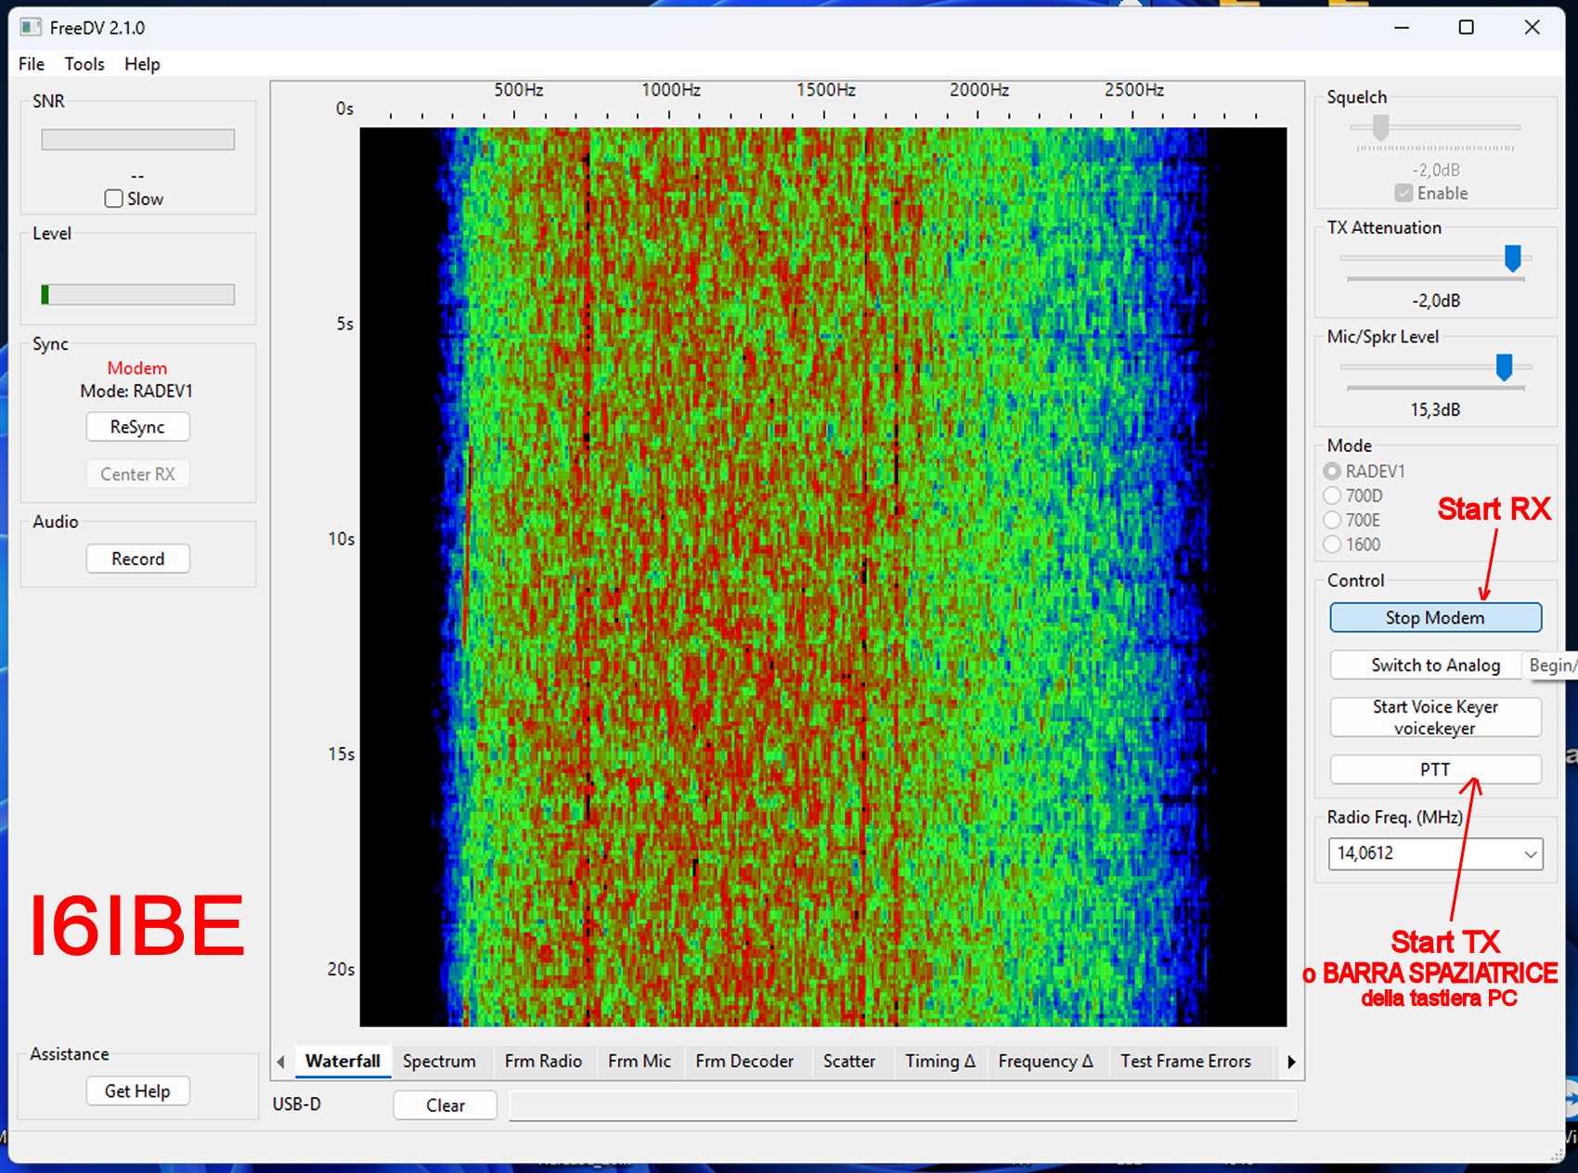
Task: Adjust the TX Attenuation slider handle
Action: pos(1512,258)
